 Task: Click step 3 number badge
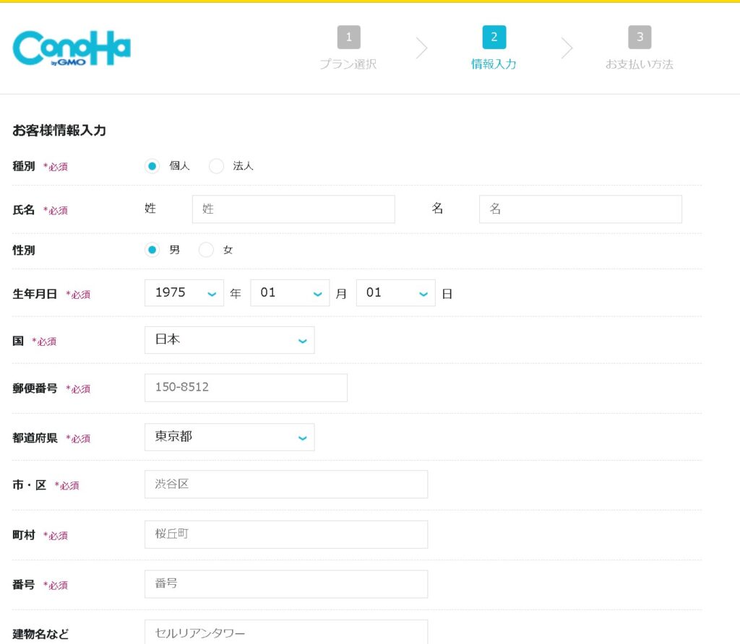pyautogui.click(x=639, y=37)
